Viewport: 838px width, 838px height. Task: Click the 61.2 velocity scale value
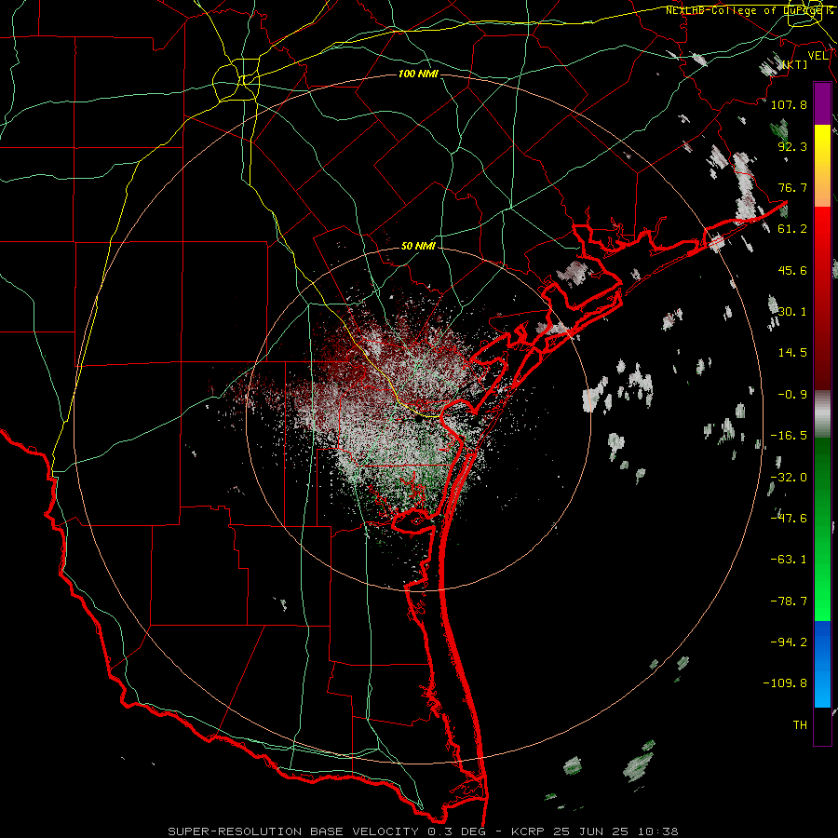tap(792, 229)
